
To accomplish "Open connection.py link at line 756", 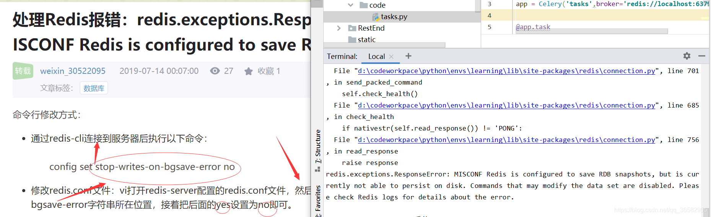I will (x=506, y=140).
